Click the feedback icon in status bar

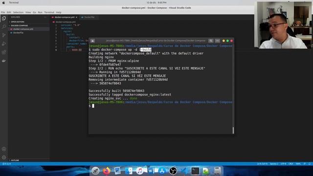(305, 164)
